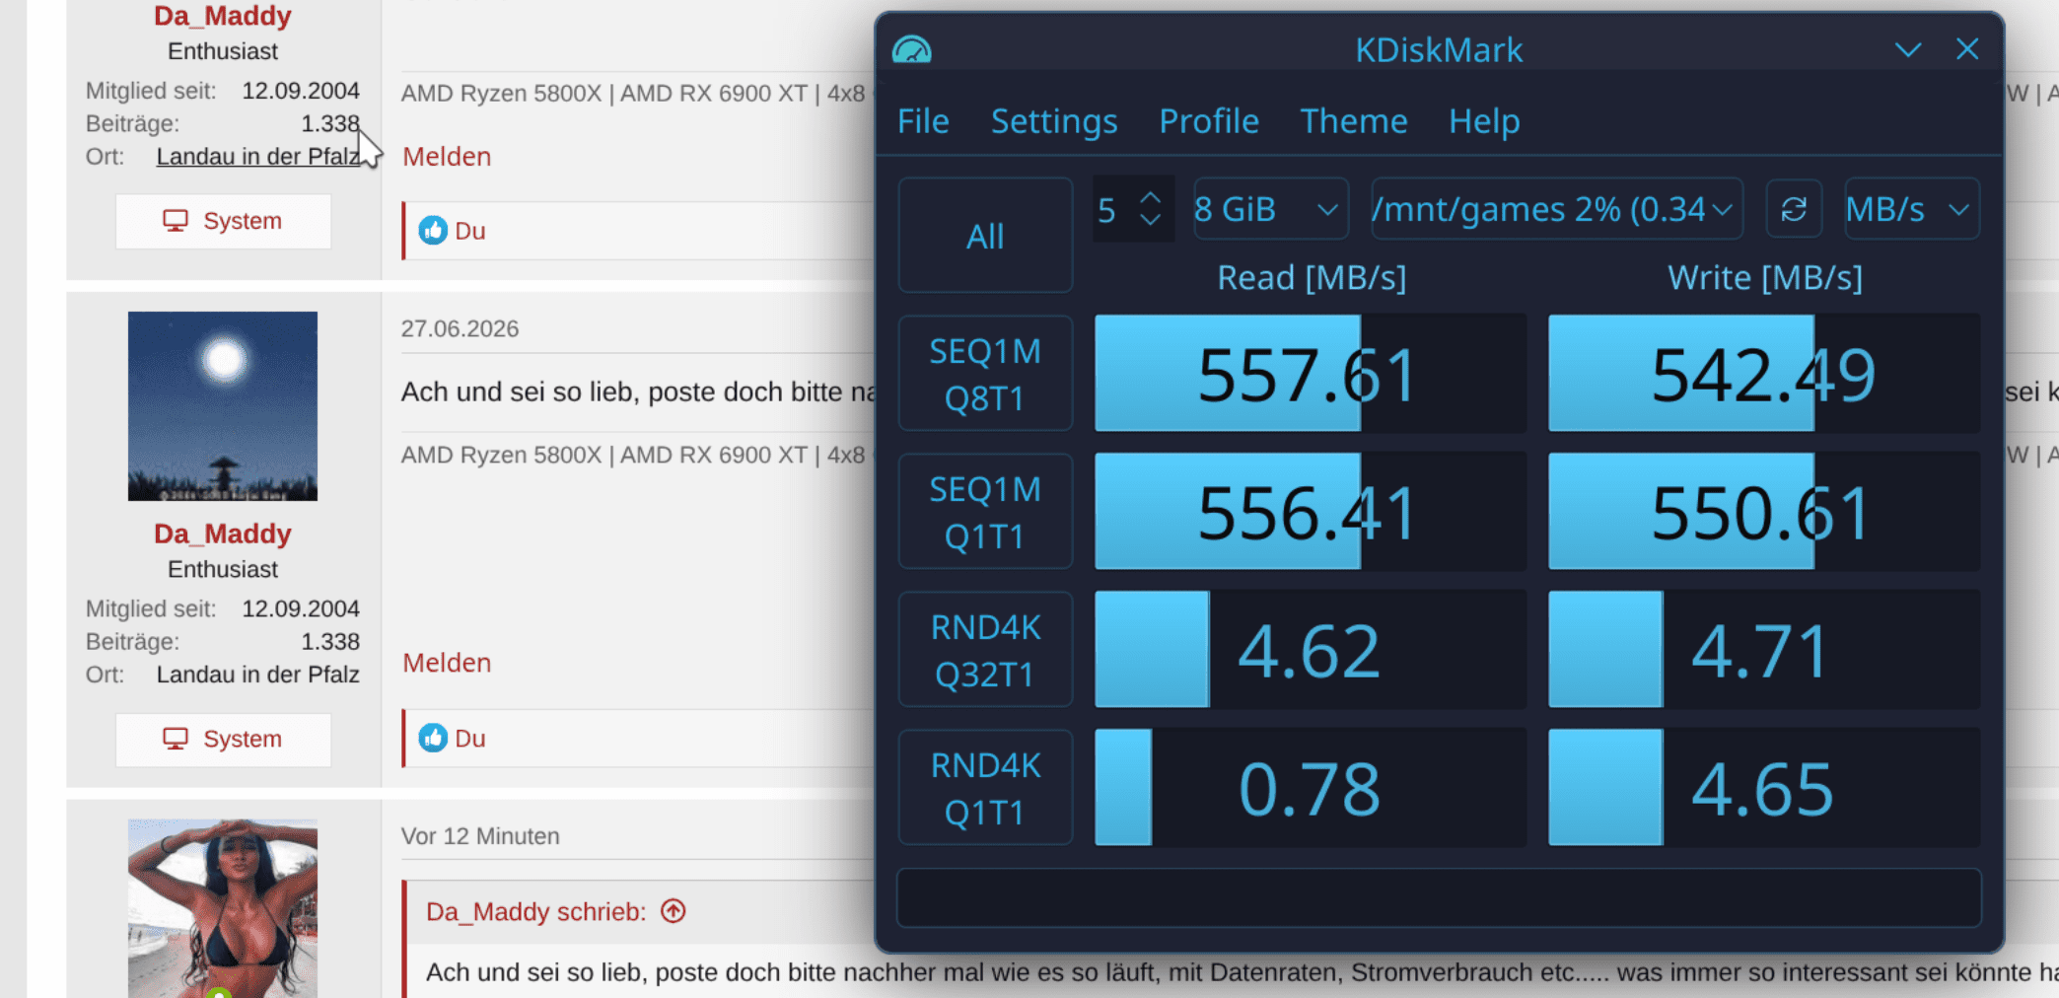This screenshot has width=2059, height=998.
Task: Open the Profile menu in KDiskMark
Action: coord(1209,121)
